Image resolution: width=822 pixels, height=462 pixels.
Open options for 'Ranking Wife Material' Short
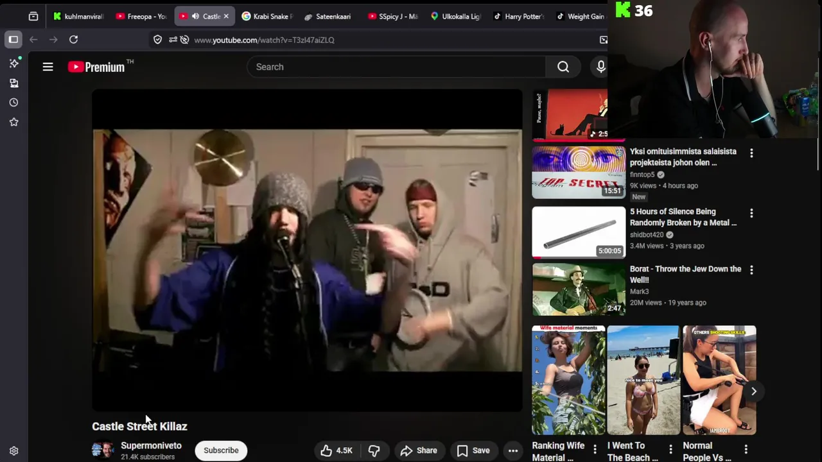[595, 449]
